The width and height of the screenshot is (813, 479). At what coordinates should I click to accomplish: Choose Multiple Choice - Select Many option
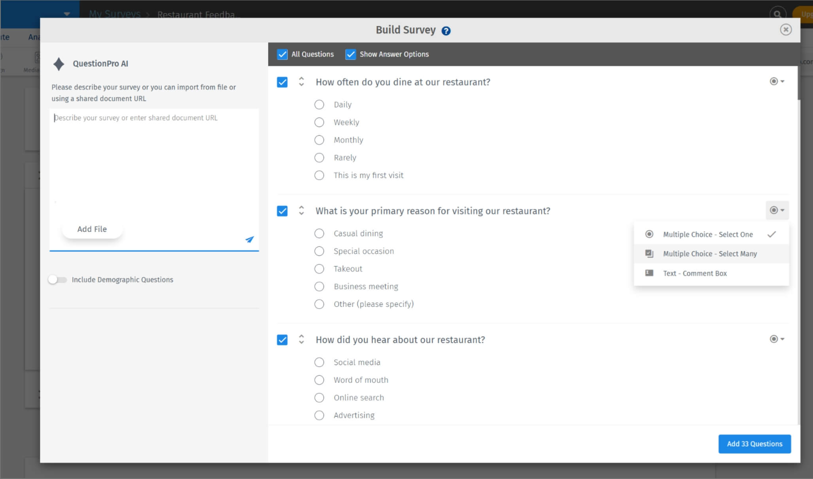(710, 254)
